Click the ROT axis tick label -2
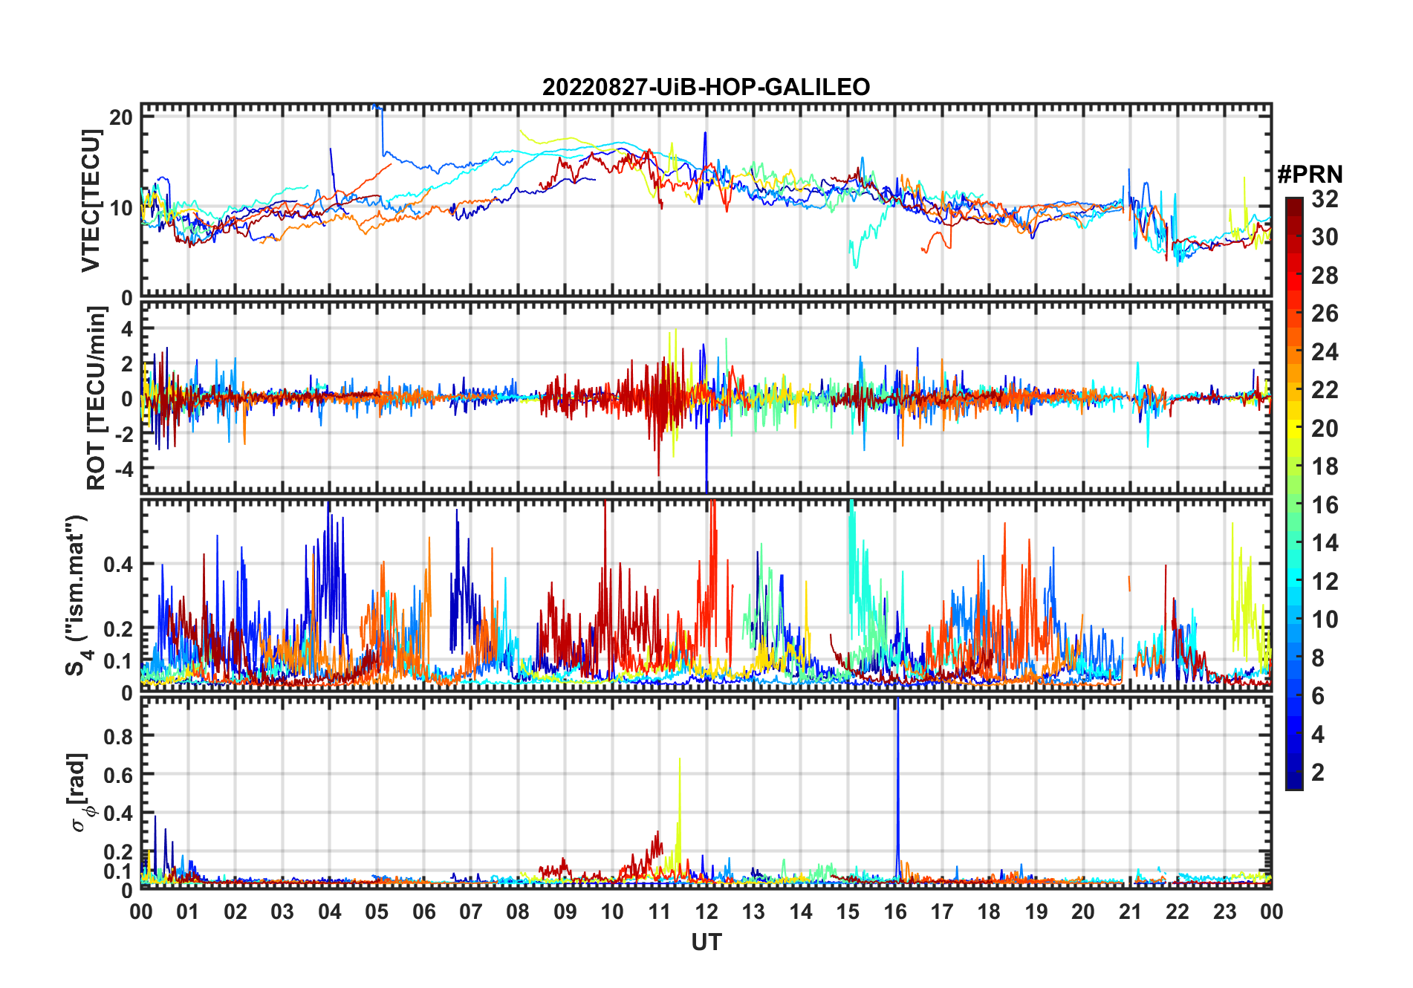Viewport: 1413px width, 988px height. [123, 435]
